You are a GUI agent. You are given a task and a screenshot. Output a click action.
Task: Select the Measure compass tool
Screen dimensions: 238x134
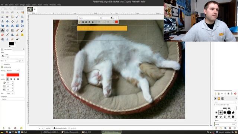tap(3, 21)
